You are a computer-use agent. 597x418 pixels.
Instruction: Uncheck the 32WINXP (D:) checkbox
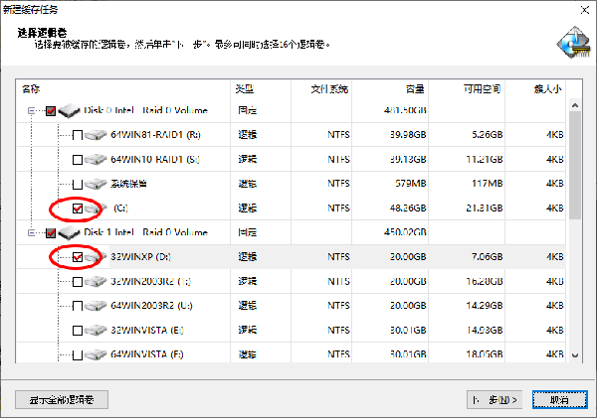78,257
